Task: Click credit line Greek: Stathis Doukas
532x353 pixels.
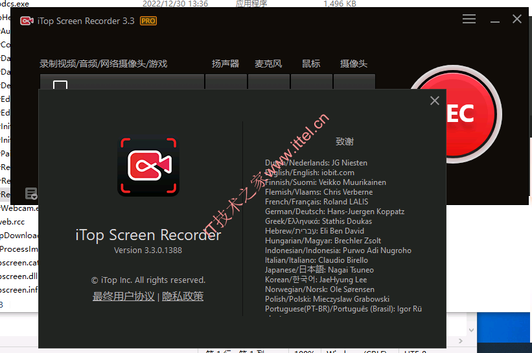Action: pyautogui.click(x=318, y=221)
